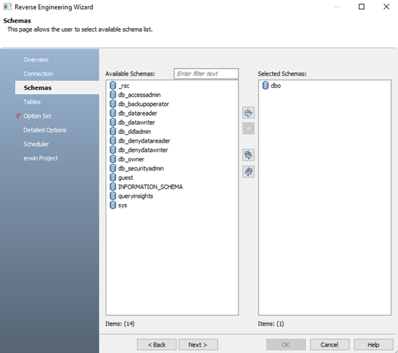
Task: Select the sys schema
Action: (x=122, y=205)
